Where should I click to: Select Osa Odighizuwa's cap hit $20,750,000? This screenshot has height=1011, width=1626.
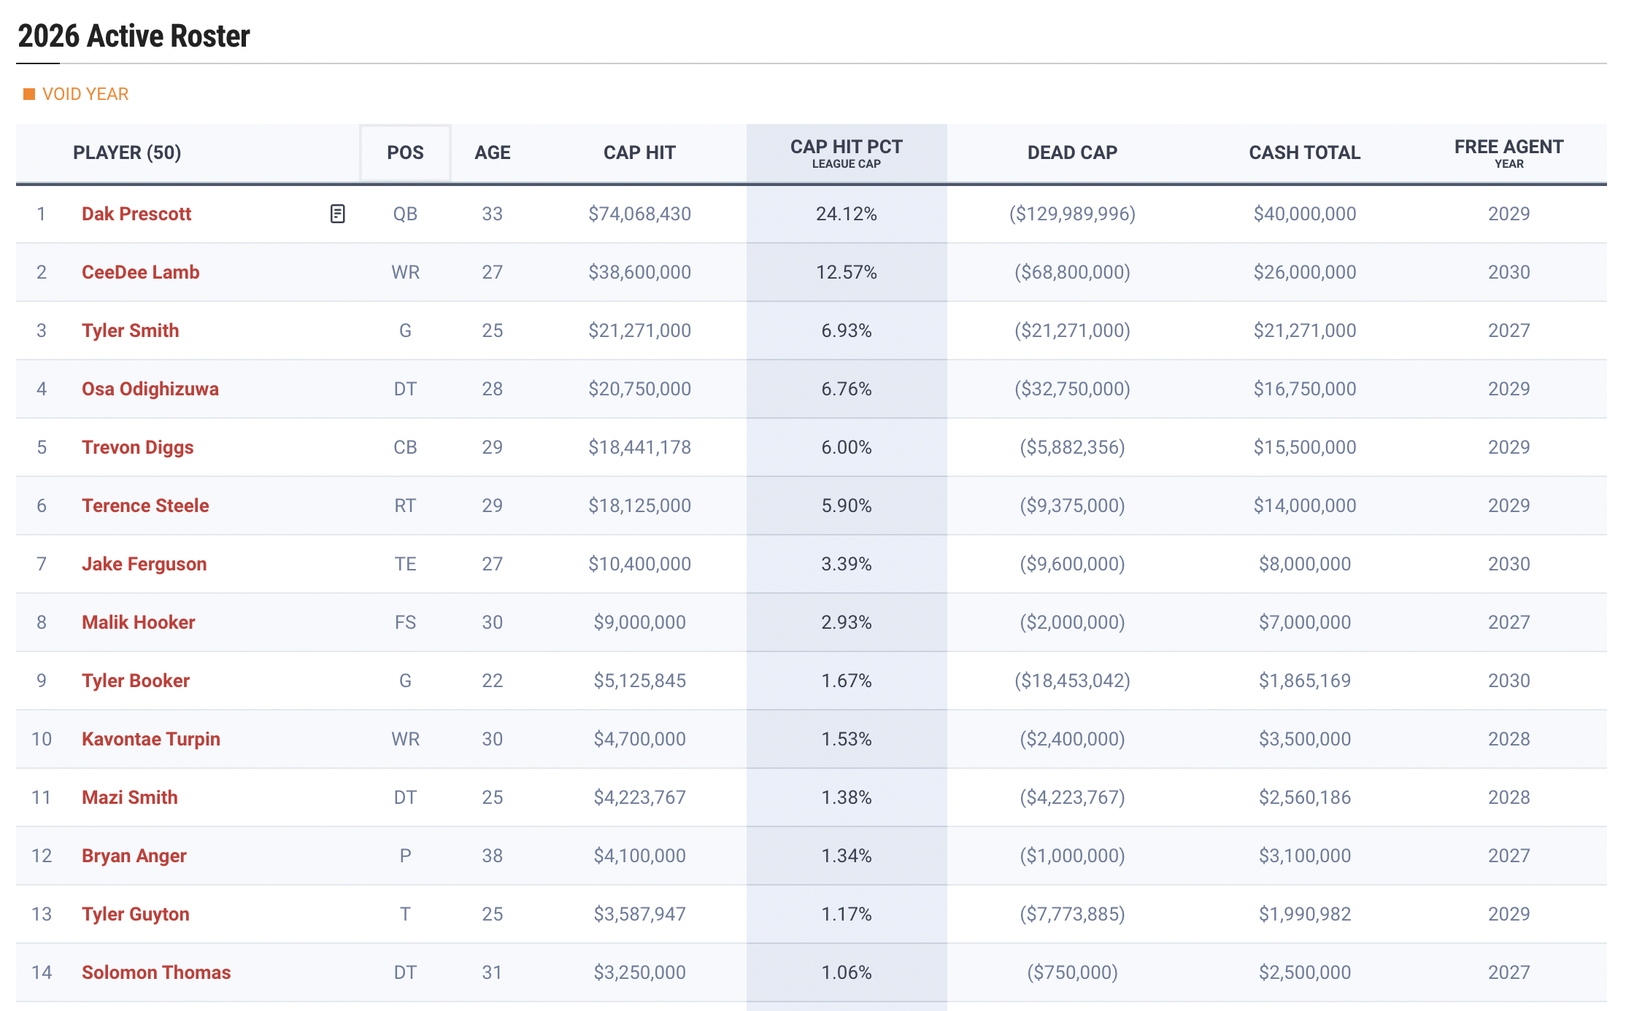[x=640, y=389]
